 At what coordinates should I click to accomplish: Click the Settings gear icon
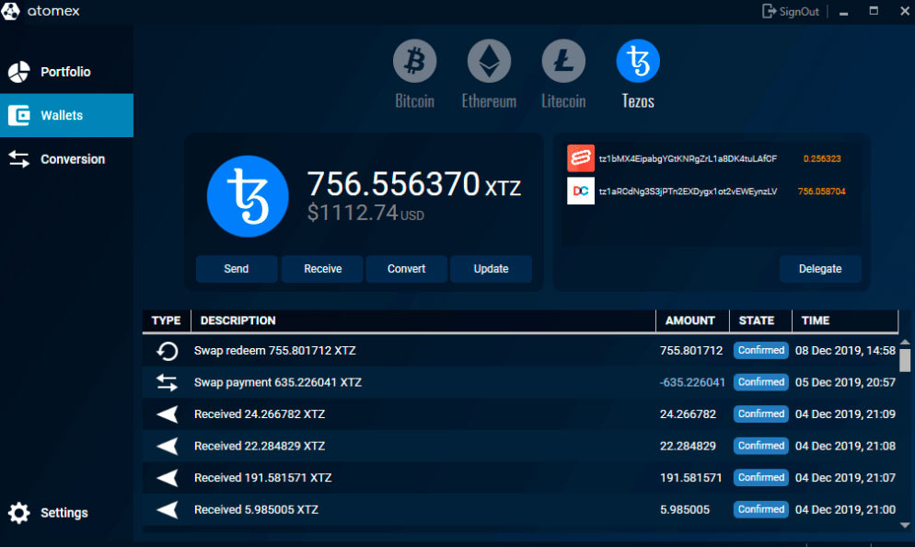(x=18, y=513)
